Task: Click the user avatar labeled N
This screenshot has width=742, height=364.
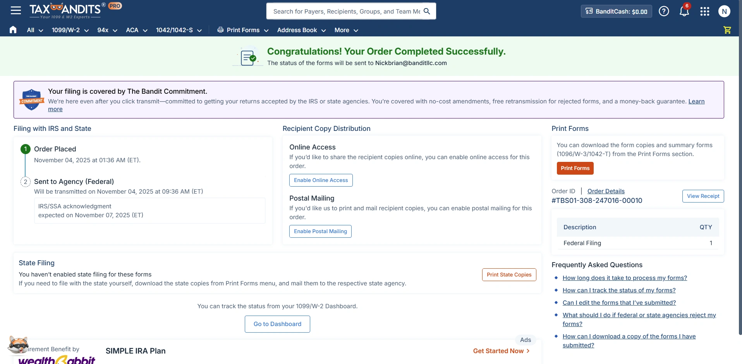Action: point(725,11)
